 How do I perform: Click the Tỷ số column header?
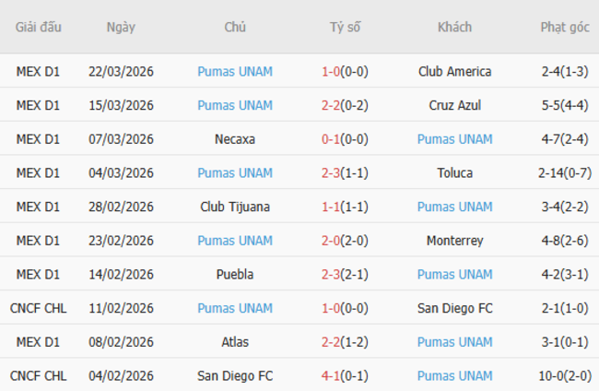click(345, 27)
